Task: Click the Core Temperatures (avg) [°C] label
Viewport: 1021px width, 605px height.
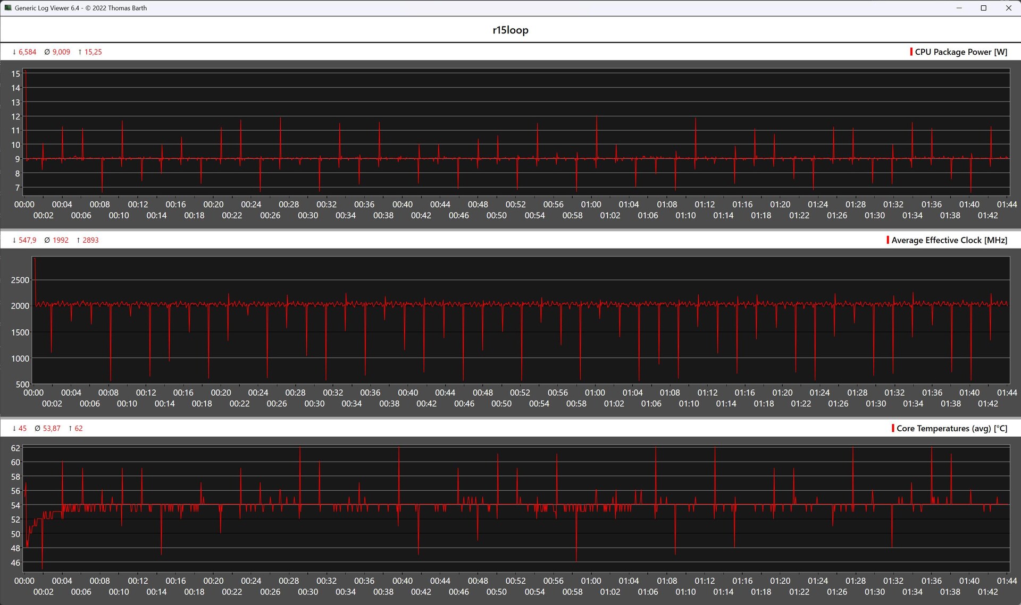Action: click(x=952, y=428)
